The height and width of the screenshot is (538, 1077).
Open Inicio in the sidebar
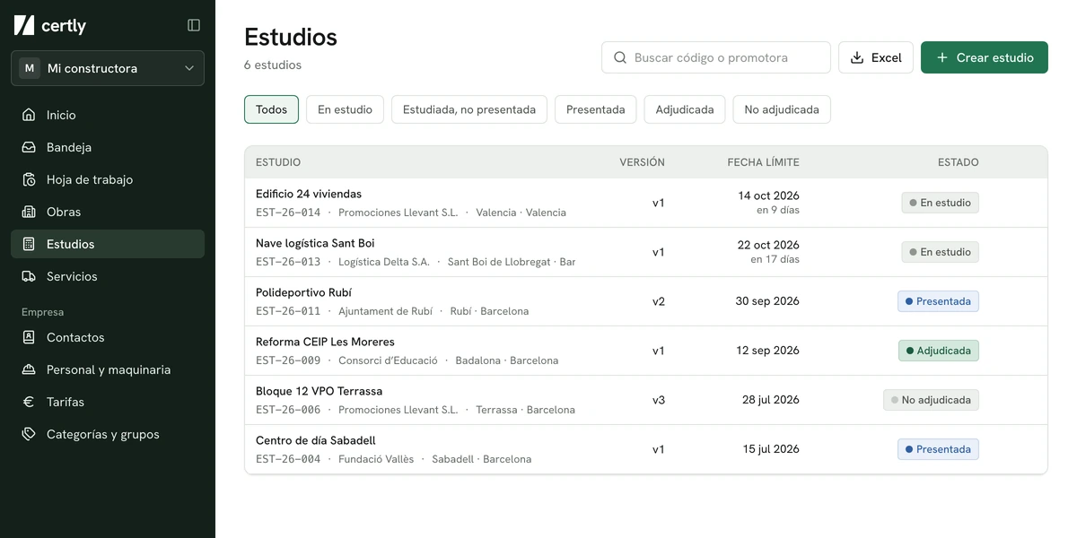pos(108,115)
